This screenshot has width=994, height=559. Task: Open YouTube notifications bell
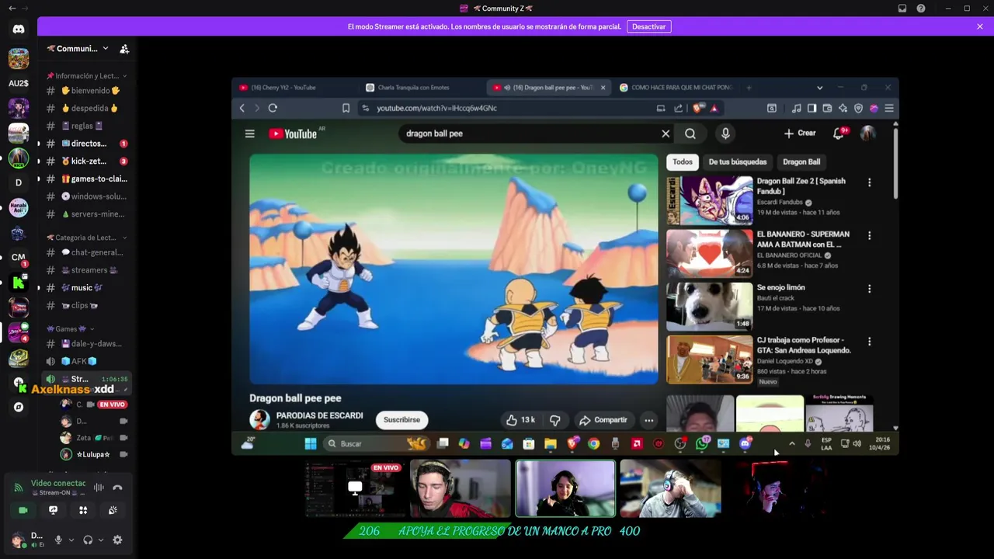(839, 134)
